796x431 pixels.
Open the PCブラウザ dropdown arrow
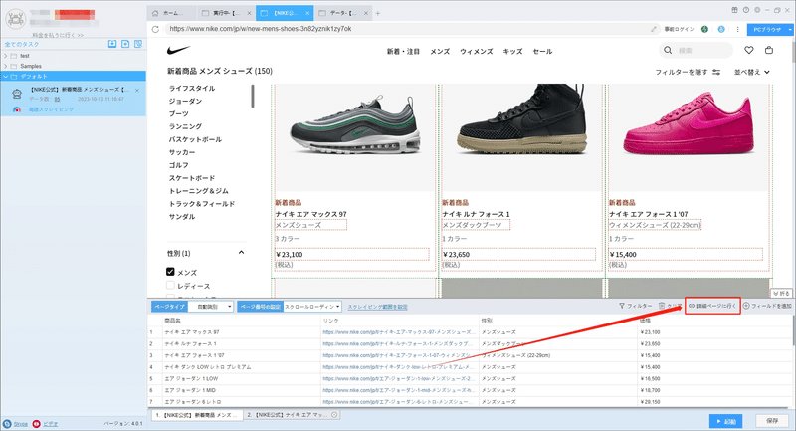790,30
